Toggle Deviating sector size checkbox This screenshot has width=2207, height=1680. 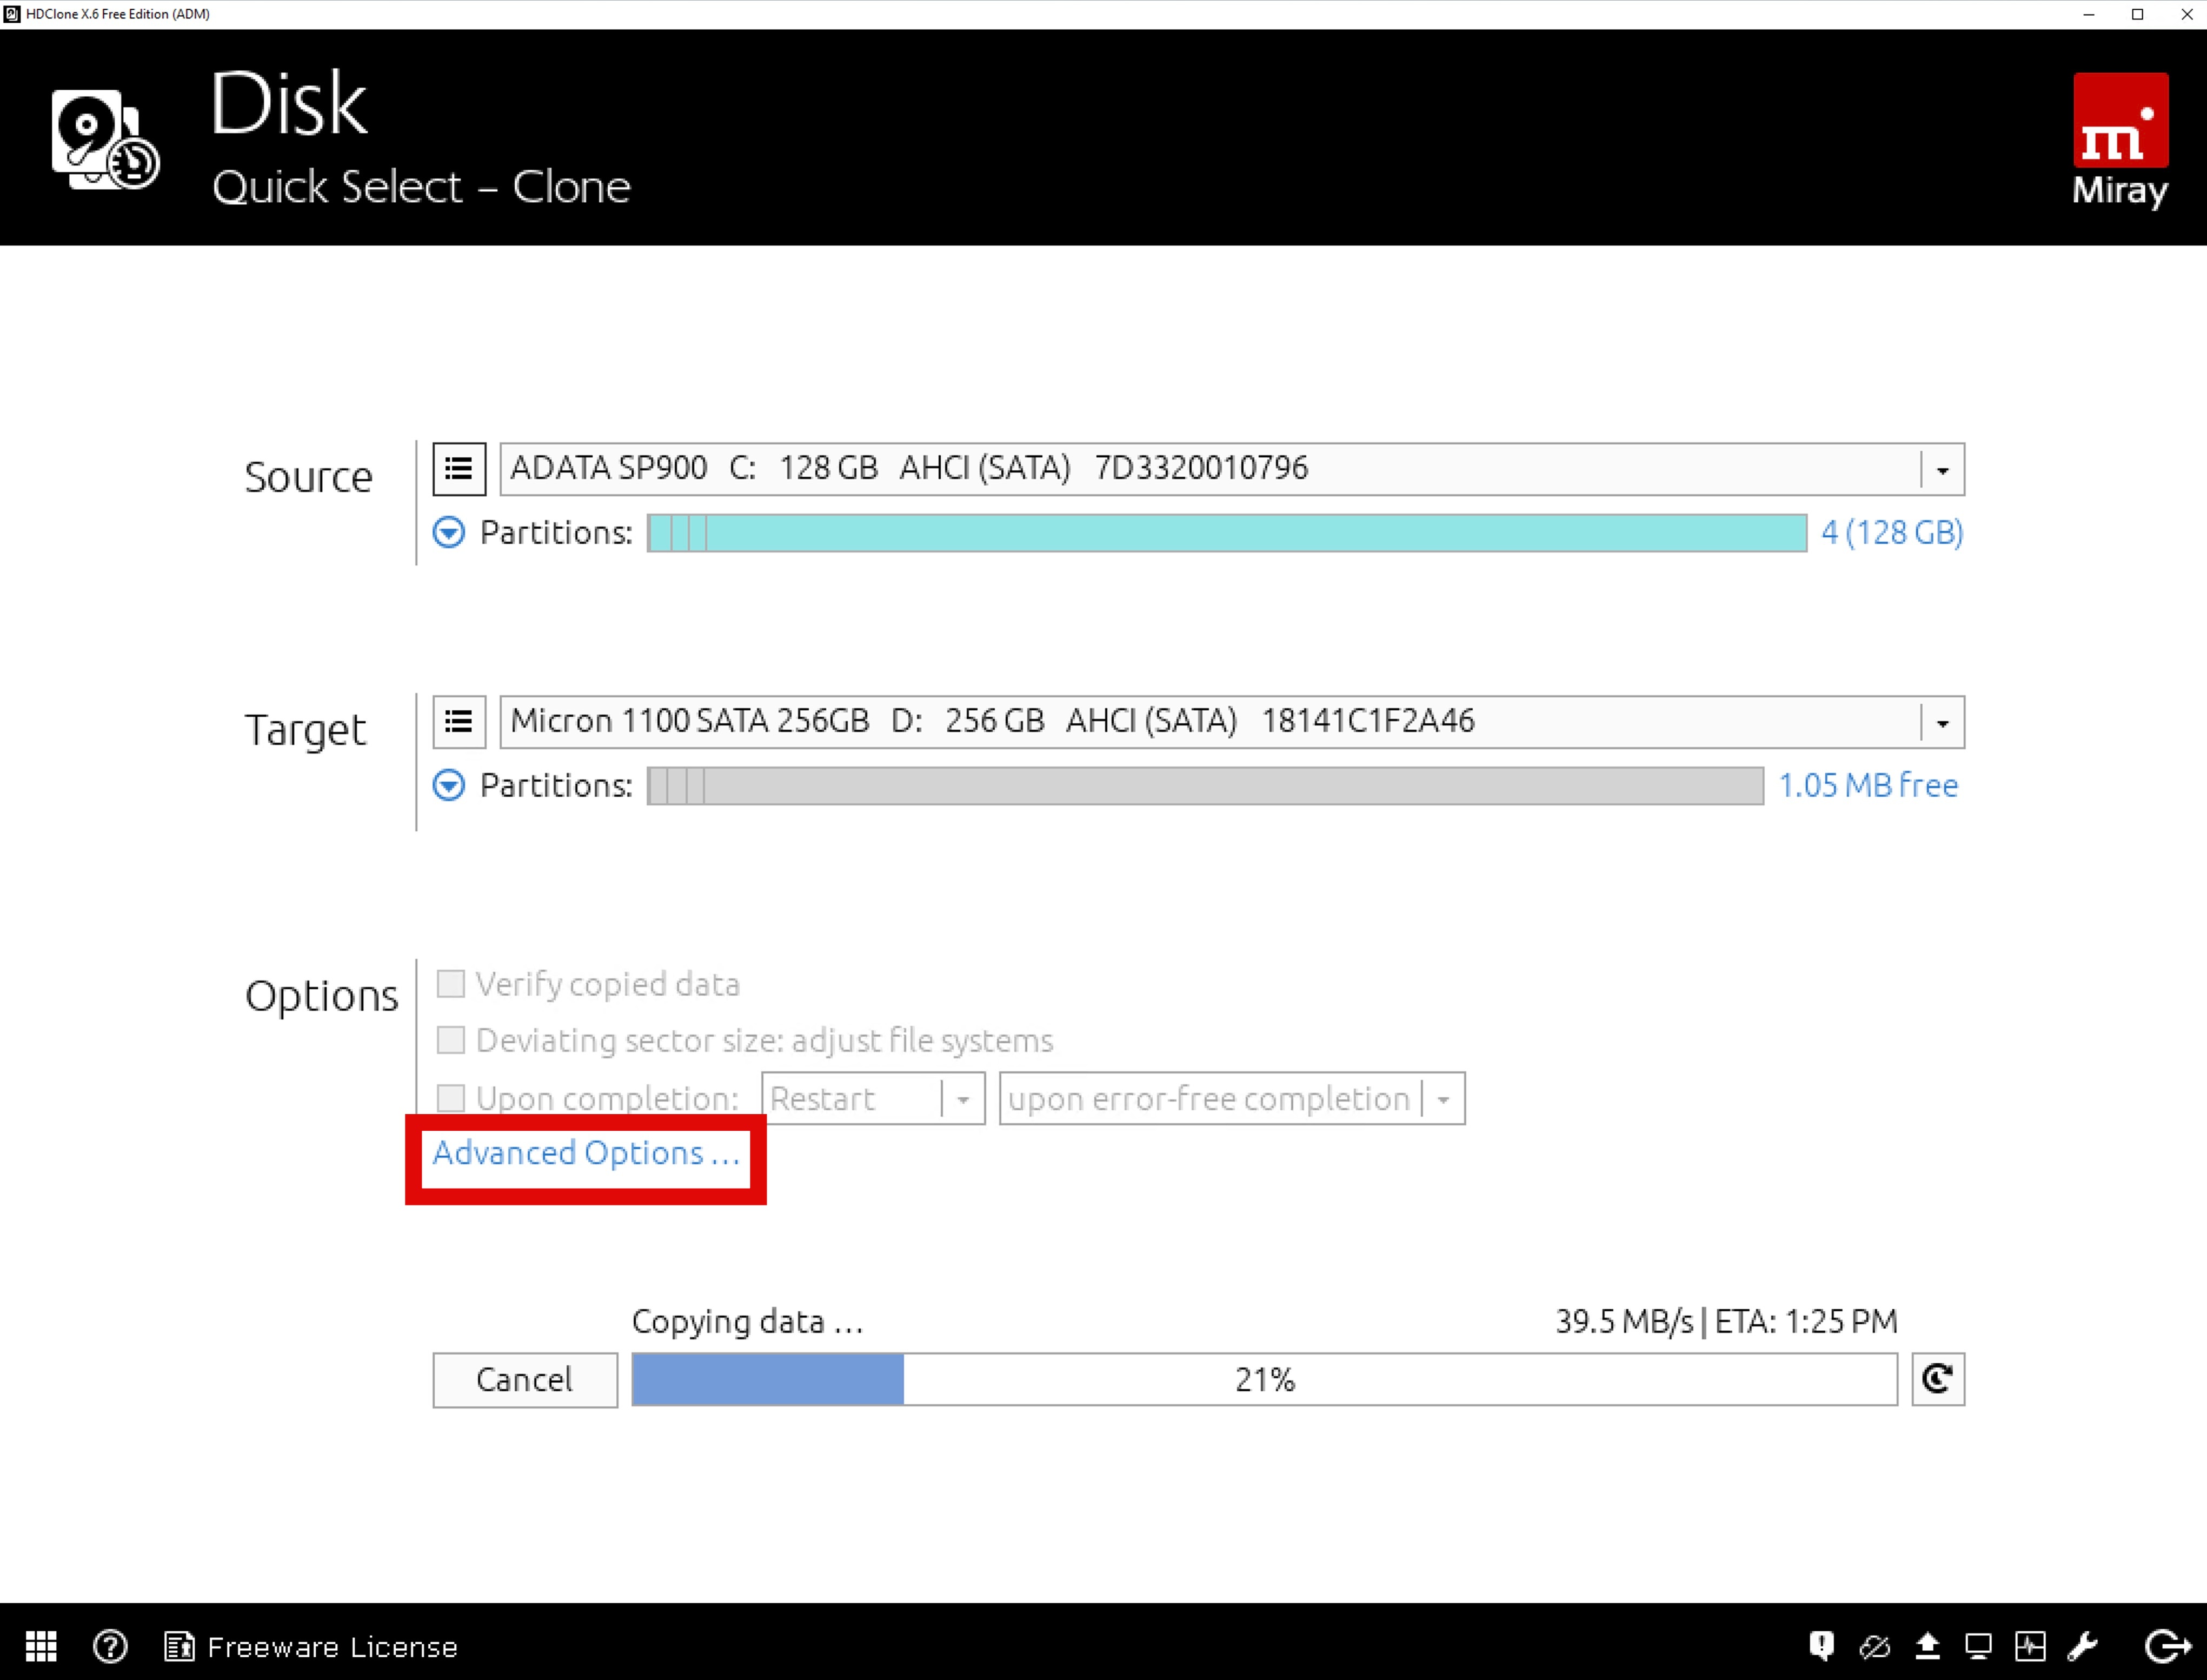click(x=451, y=1040)
